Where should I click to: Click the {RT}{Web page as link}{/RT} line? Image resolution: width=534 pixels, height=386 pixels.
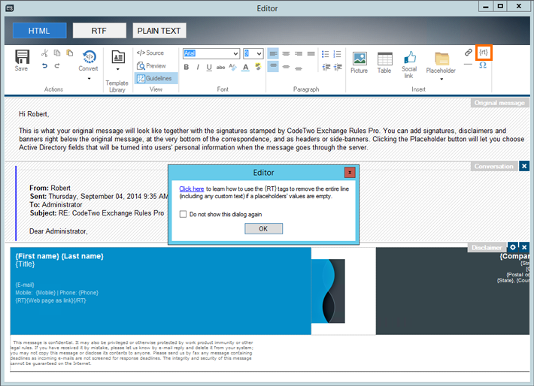click(x=50, y=300)
